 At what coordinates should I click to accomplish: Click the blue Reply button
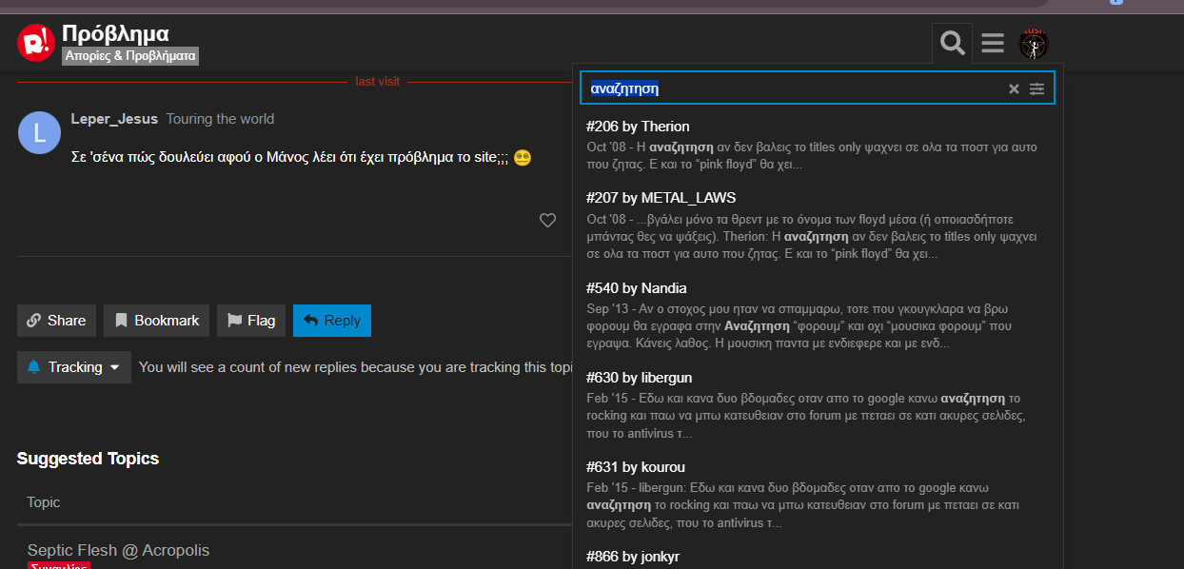[x=331, y=321]
